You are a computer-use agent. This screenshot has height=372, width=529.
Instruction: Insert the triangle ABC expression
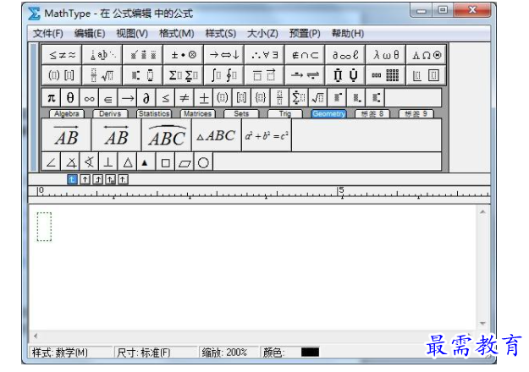(x=217, y=135)
